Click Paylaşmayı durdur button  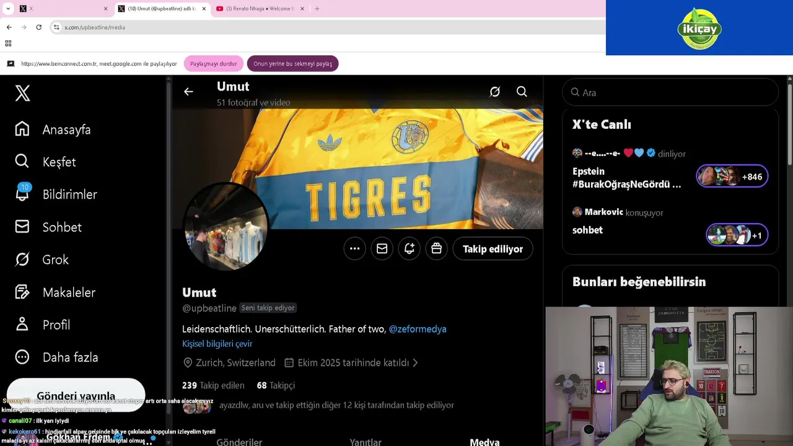[x=213, y=64]
